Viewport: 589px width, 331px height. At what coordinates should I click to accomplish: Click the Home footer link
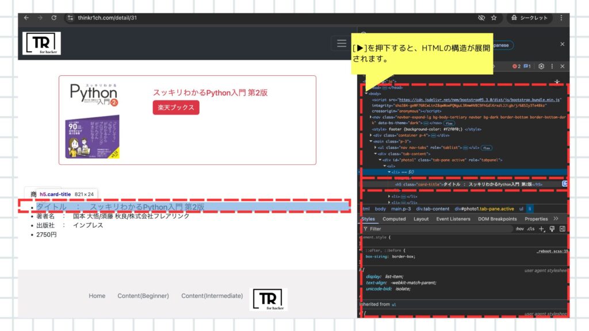tap(97, 296)
